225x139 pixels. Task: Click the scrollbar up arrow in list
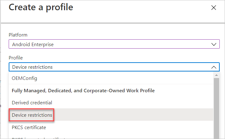coord(216,75)
